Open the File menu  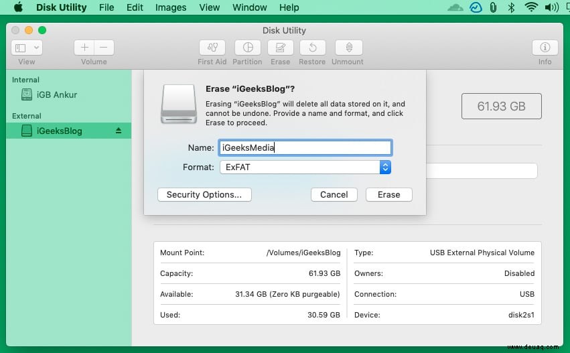coord(106,7)
